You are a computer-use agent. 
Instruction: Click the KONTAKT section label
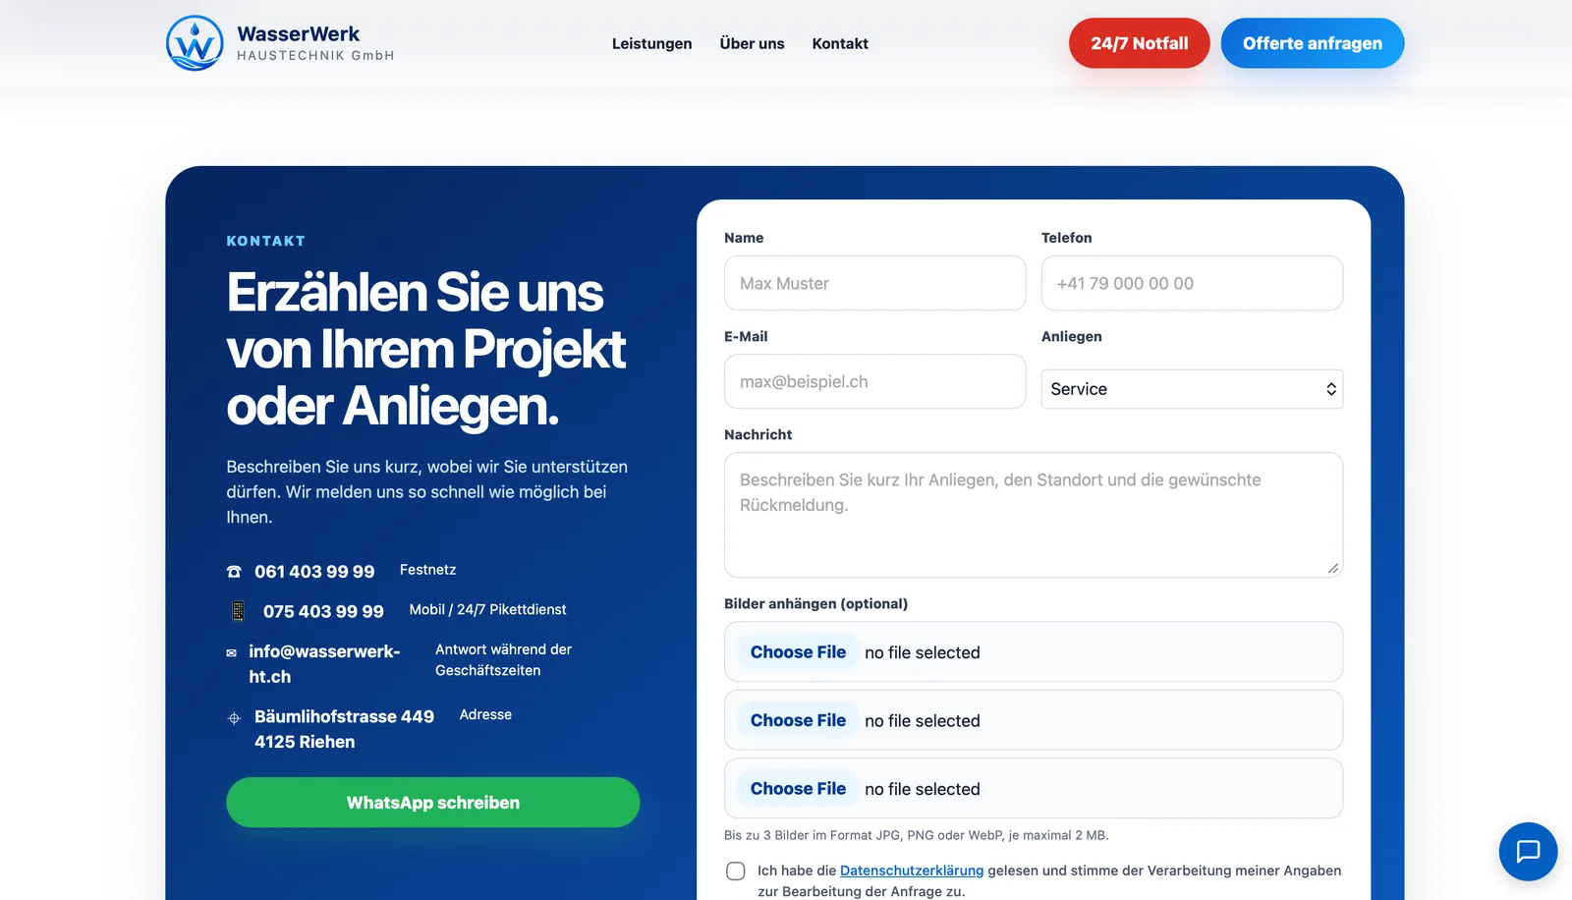(x=265, y=241)
